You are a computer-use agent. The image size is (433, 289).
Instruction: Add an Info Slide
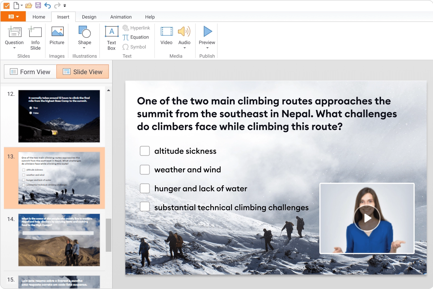pos(35,38)
